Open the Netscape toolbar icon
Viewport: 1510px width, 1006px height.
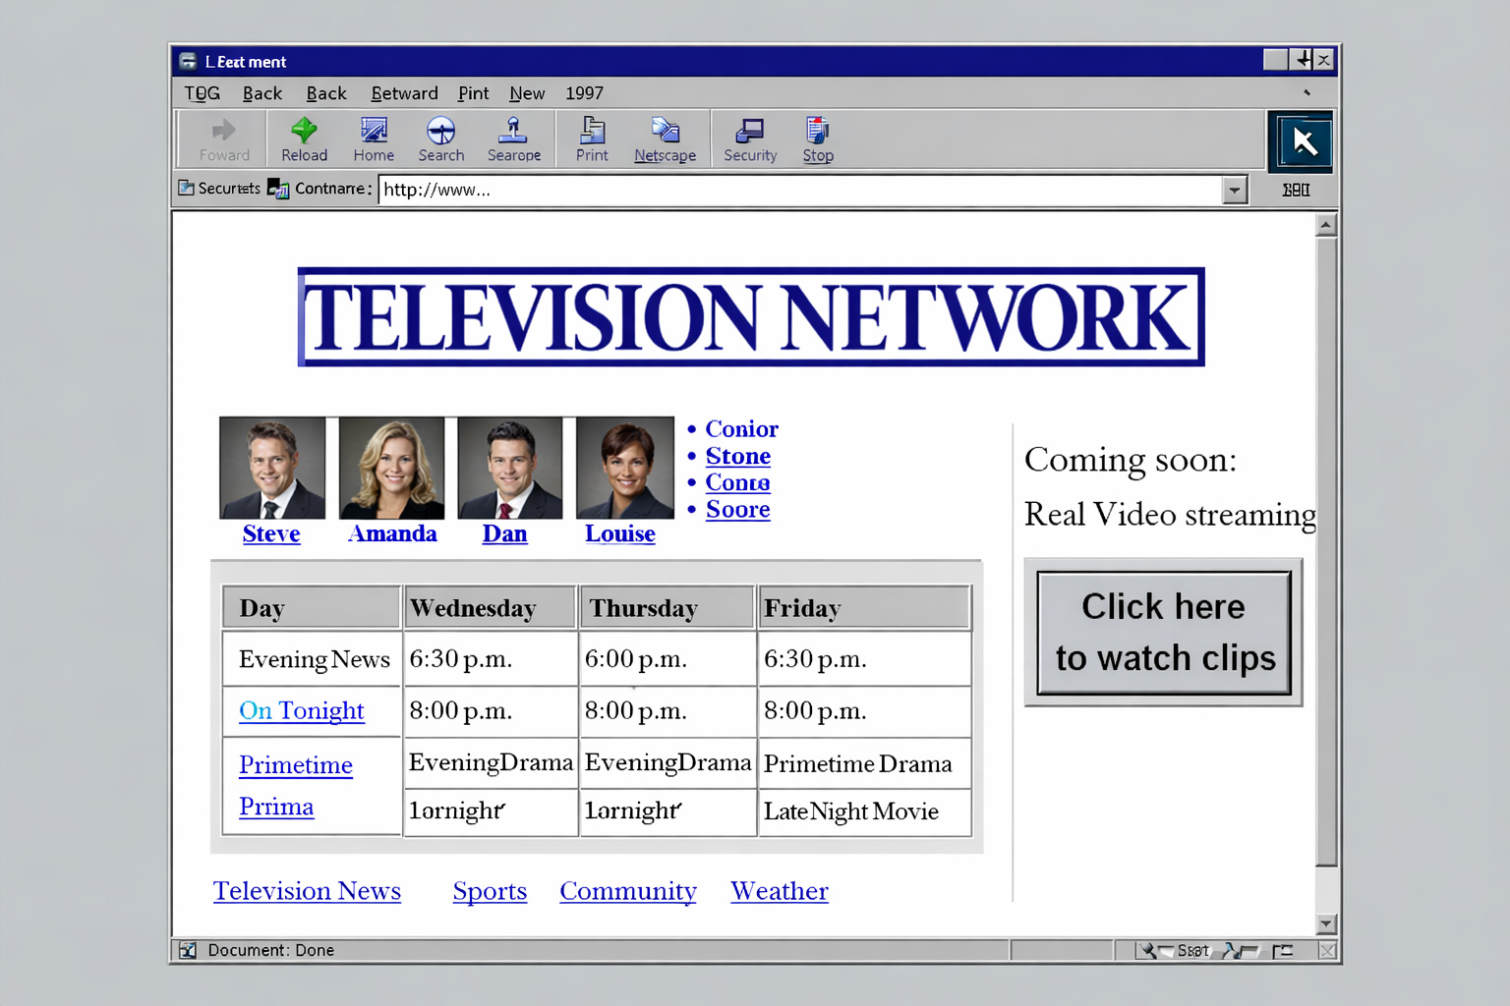click(665, 138)
